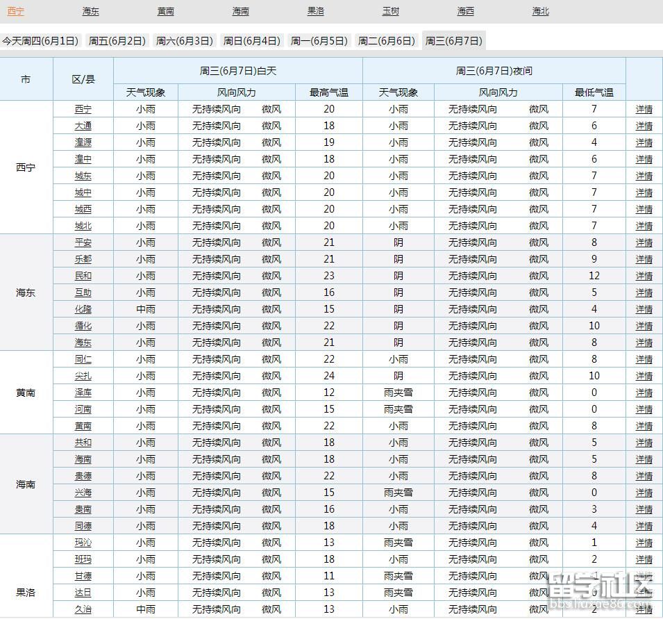Viewport: 663px width, 619px height.
Task: Open the 同仁 district link
Action: [83, 359]
